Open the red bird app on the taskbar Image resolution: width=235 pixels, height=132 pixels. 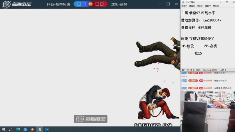coord(32,129)
